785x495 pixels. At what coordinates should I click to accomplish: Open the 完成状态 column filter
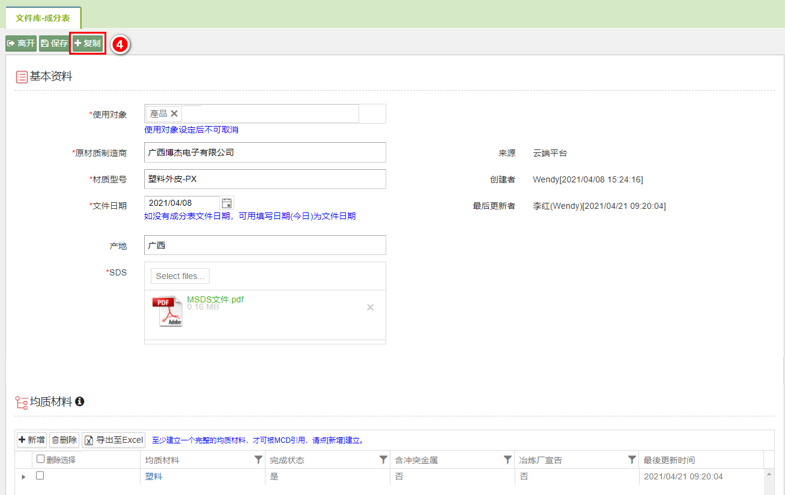[383, 460]
